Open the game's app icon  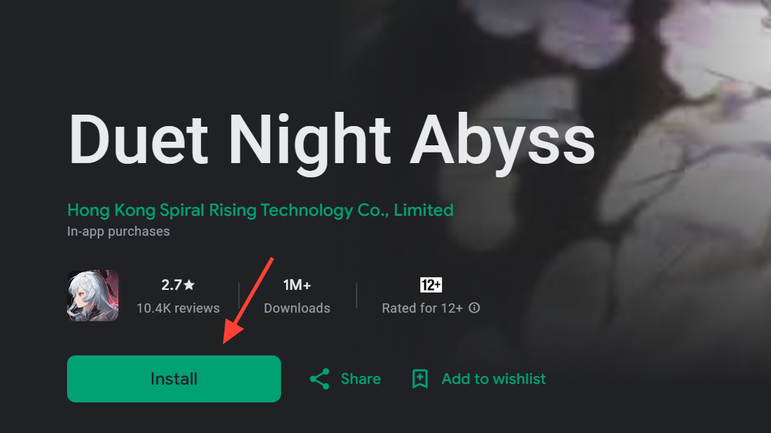click(x=92, y=295)
